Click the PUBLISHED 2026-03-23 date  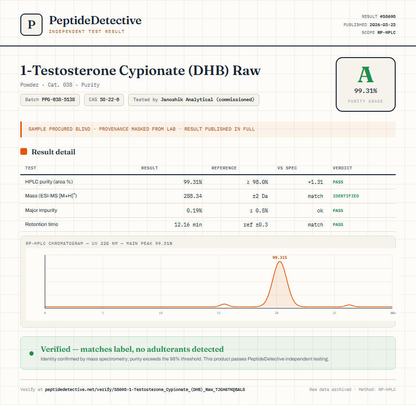click(x=370, y=25)
